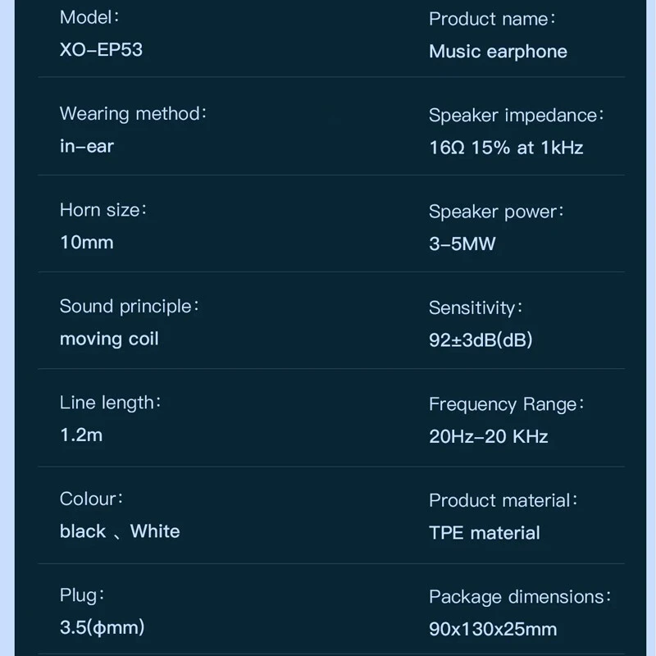Screen dimensions: 656x656
Task: Click the 3-5MW speaker power value
Action: pos(462,244)
